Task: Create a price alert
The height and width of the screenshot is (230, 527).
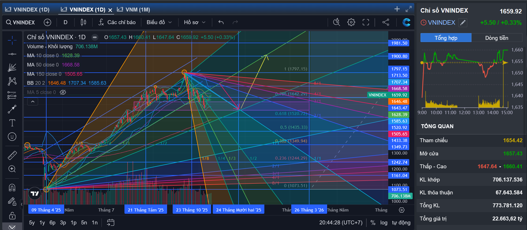Action: pos(336,22)
